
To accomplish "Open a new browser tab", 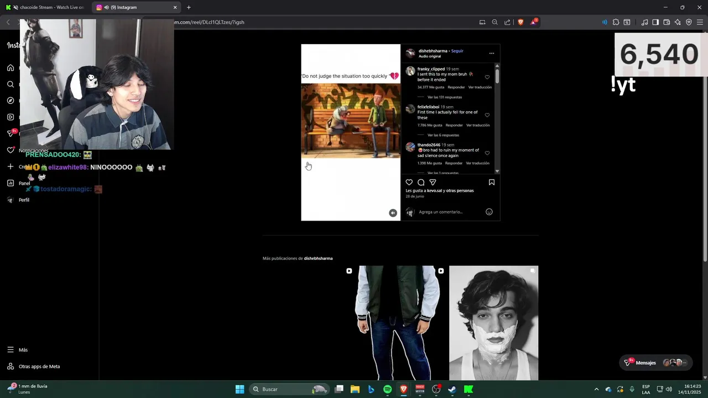I will click(x=189, y=7).
